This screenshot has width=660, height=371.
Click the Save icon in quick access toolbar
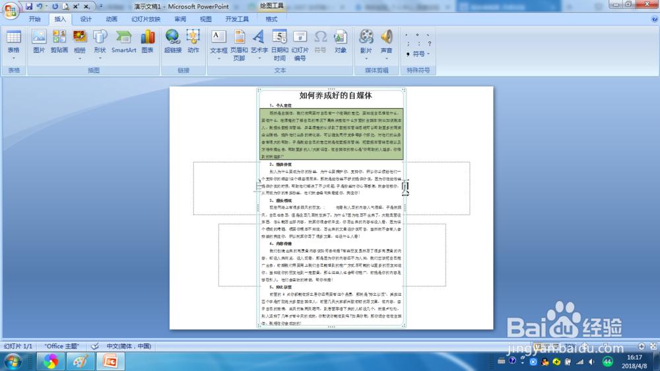pyautogui.click(x=28, y=7)
